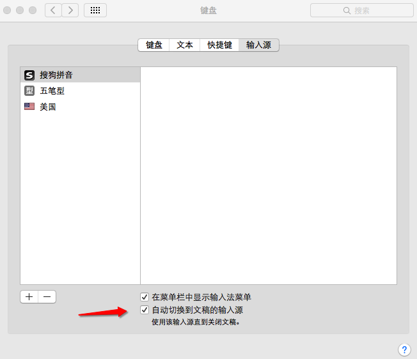Click the magnifier icon in search field
This screenshot has height=359, width=417.
tap(347, 11)
